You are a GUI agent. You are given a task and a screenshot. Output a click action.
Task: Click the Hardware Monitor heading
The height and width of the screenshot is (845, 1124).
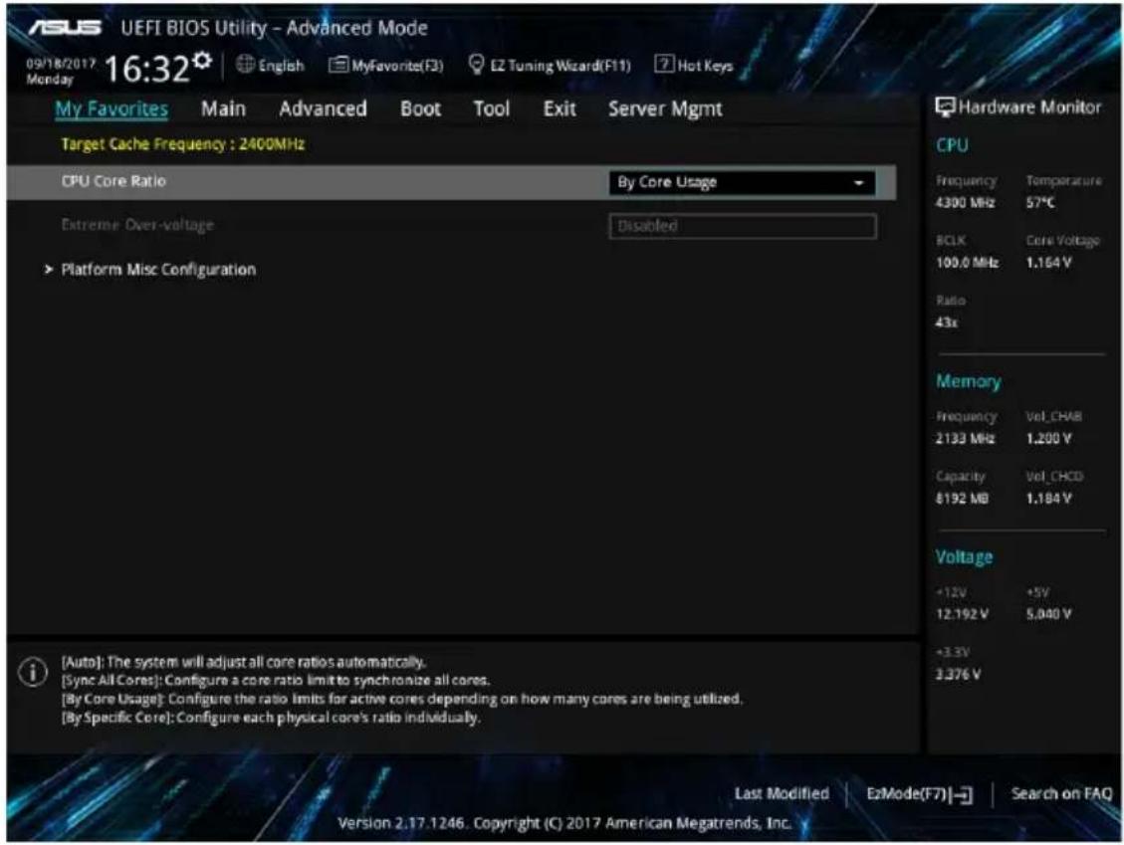click(x=1029, y=107)
